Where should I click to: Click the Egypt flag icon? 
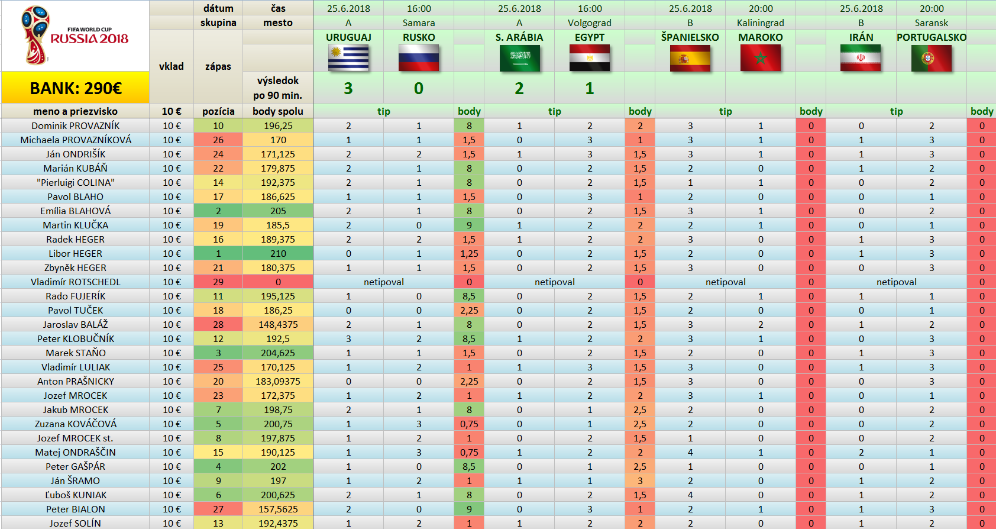pos(590,59)
